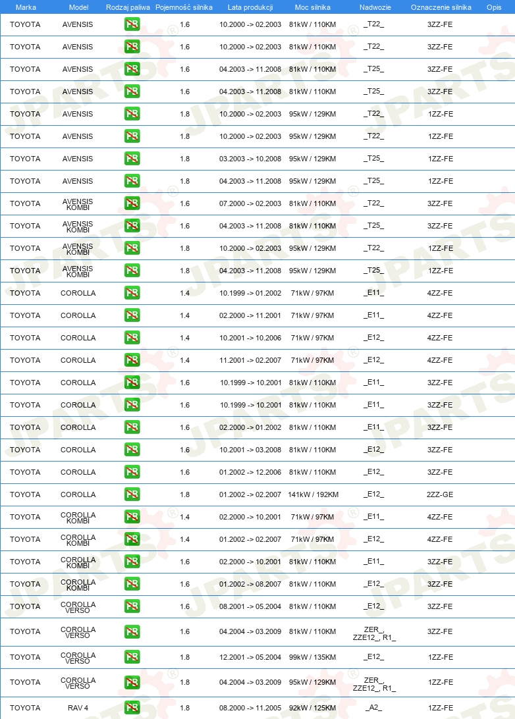Select the date range 11.2001 -> 02.2007
Screen dimensions: 515x719
pyautogui.click(x=250, y=360)
